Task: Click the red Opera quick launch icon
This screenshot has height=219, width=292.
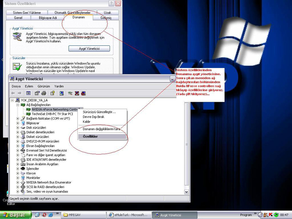Action: [44, 215]
